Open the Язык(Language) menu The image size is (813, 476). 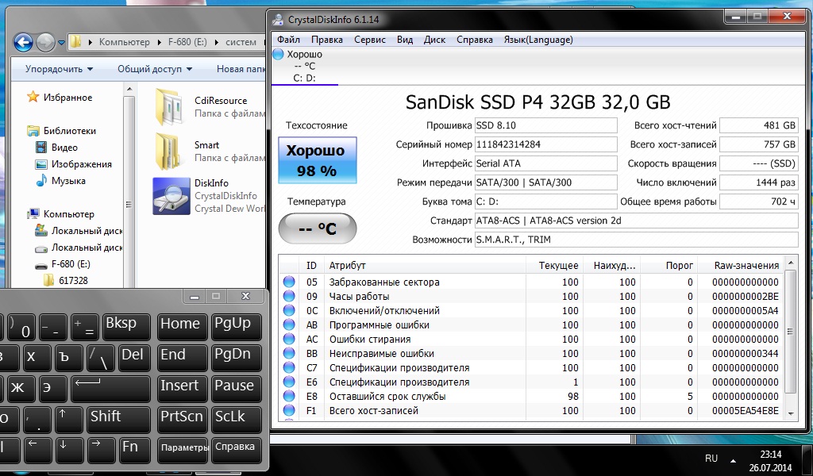coord(538,40)
